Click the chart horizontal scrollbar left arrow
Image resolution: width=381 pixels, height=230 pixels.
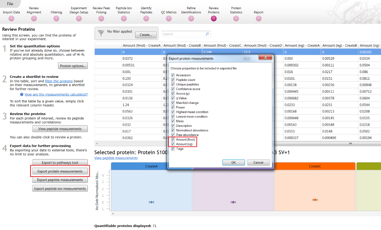[113, 214]
